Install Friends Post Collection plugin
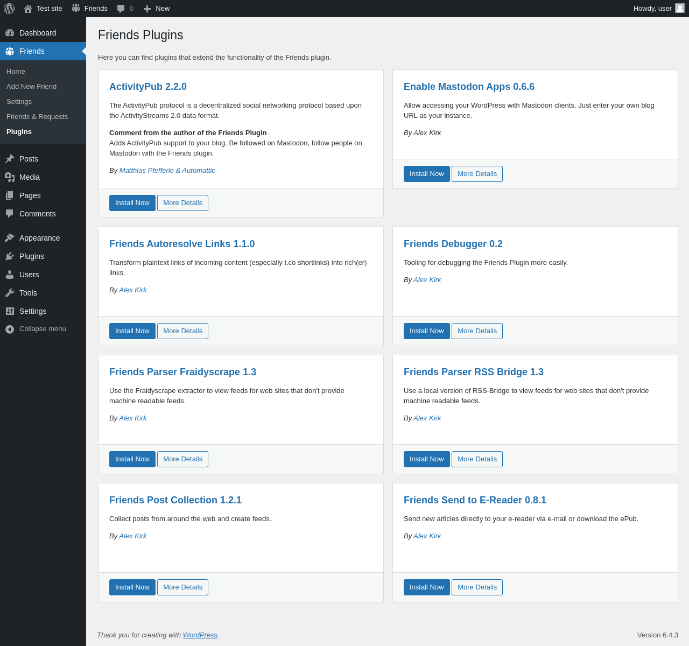Image resolution: width=689 pixels, height=646 pixels. click(132, 587)
